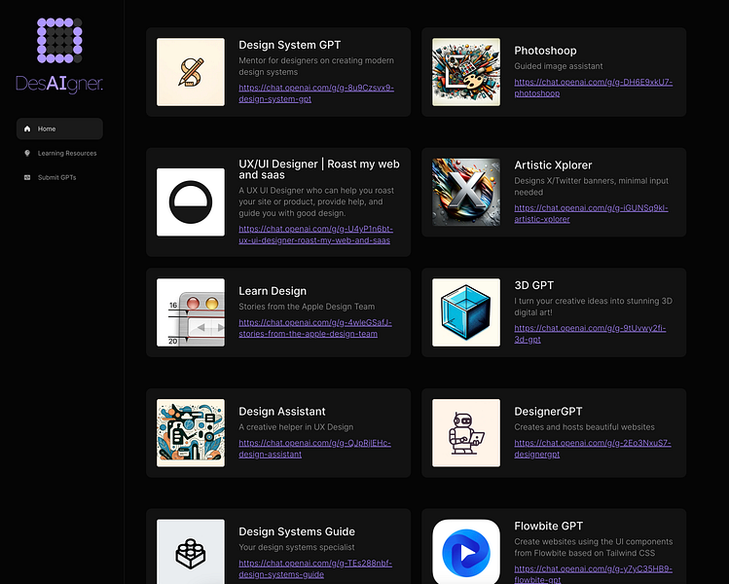Click DesignerGPT robot thumbnail

[466, 433]
